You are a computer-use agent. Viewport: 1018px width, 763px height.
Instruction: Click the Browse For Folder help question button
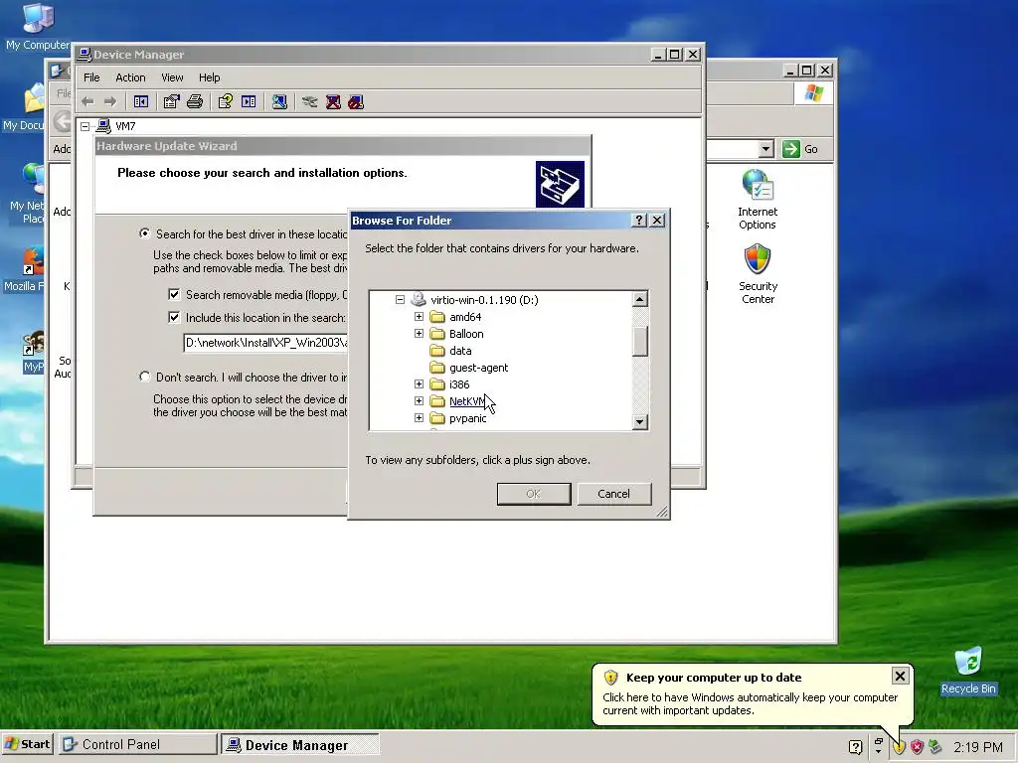[639, 221]
